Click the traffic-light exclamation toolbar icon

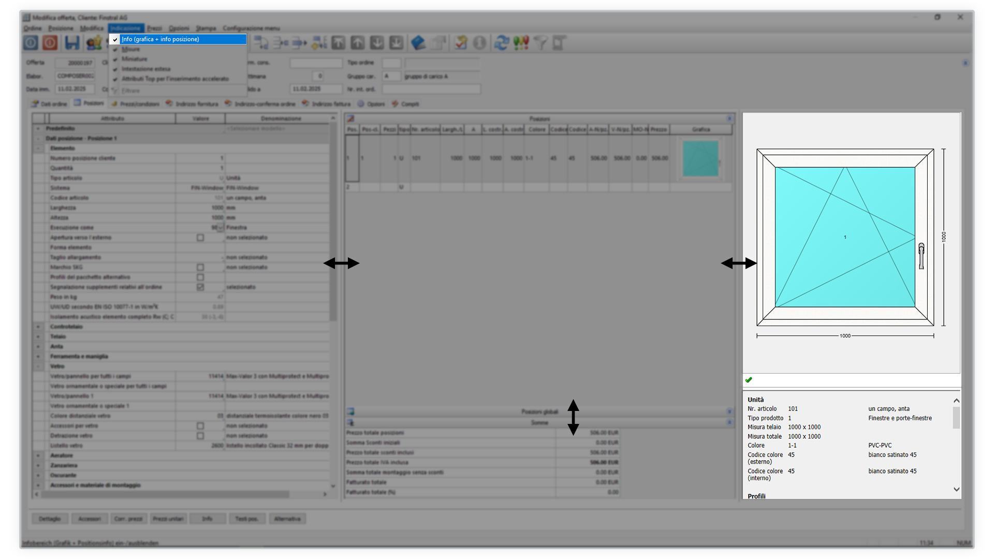pos(521,43)
